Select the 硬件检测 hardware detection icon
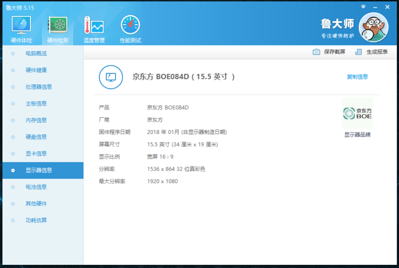Viewport: 399px width, 268px height. (58, 25)
